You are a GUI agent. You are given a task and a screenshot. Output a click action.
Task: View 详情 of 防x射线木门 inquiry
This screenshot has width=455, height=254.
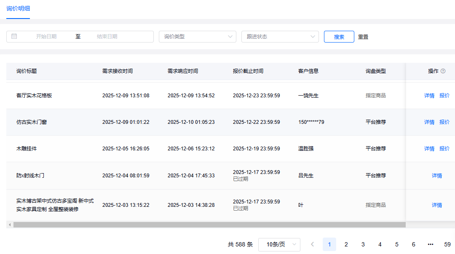point(436,176)
